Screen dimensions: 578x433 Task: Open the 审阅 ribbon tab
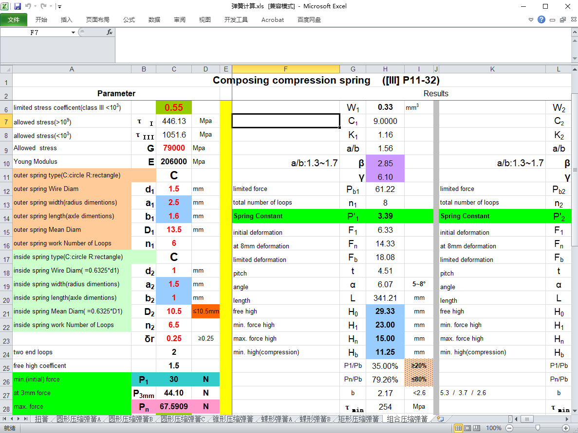[180, 20]
